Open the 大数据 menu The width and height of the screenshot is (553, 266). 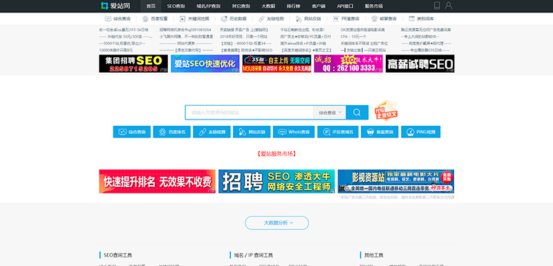tap(268, 6)
